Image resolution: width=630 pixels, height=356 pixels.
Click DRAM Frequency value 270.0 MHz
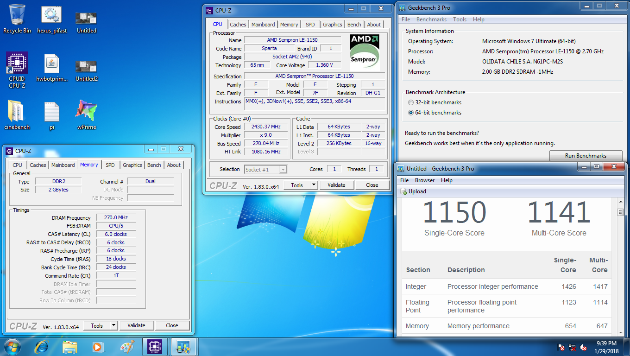pyautogui.click(x=116, y=217)
